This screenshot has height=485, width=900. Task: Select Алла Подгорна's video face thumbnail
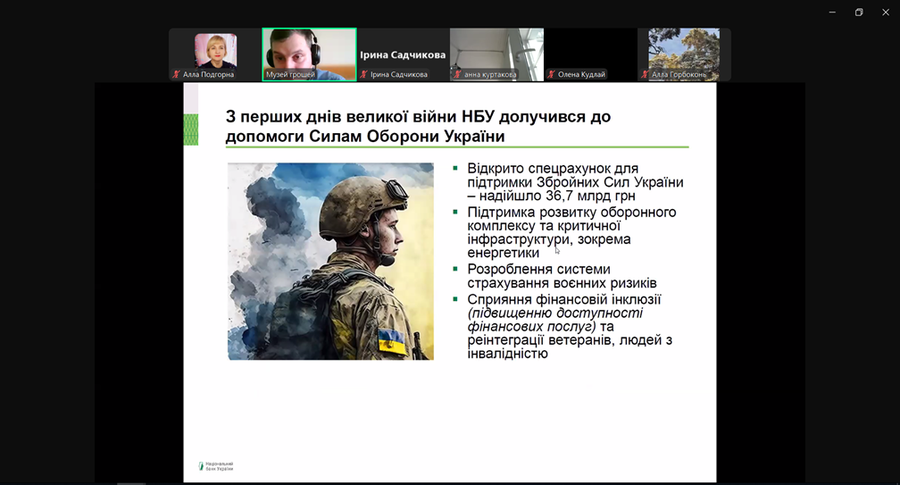pos(215,50)
